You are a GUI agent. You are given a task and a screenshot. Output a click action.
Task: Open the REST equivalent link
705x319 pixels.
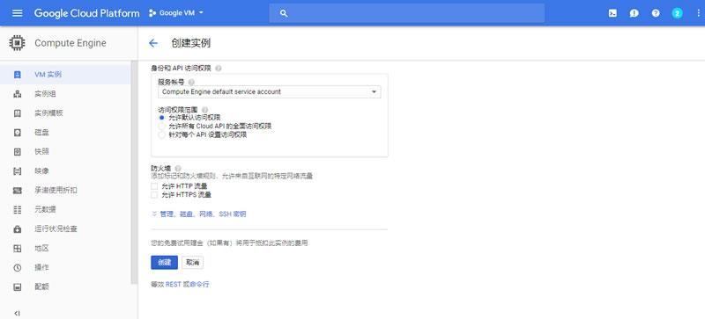pos(173,285)
